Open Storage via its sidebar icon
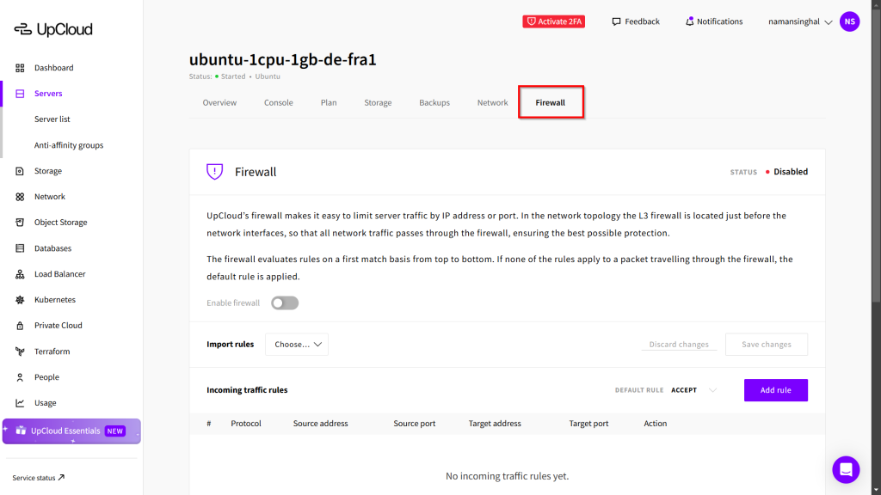Screen dimensions: 881x495 pyautogui.click(x=20, y=171)
